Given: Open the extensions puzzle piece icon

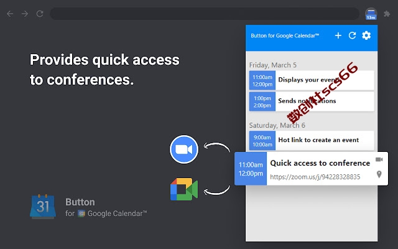Looking at the screenshot, I should [x=387, y=14].
